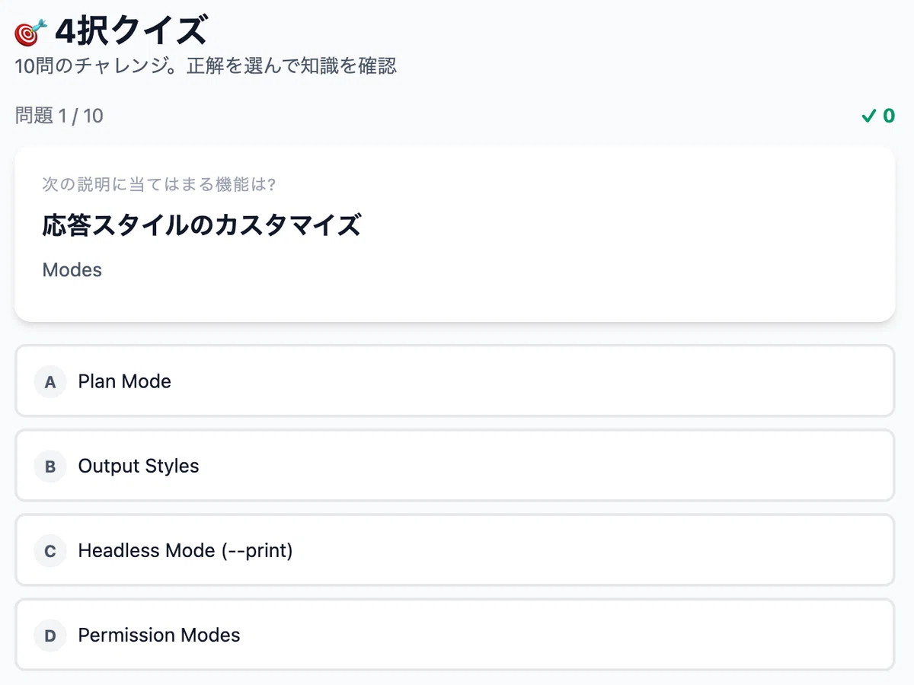914x685 pixels.
Task: Click the circular B letter badge
Action: (x=50, y=466)
